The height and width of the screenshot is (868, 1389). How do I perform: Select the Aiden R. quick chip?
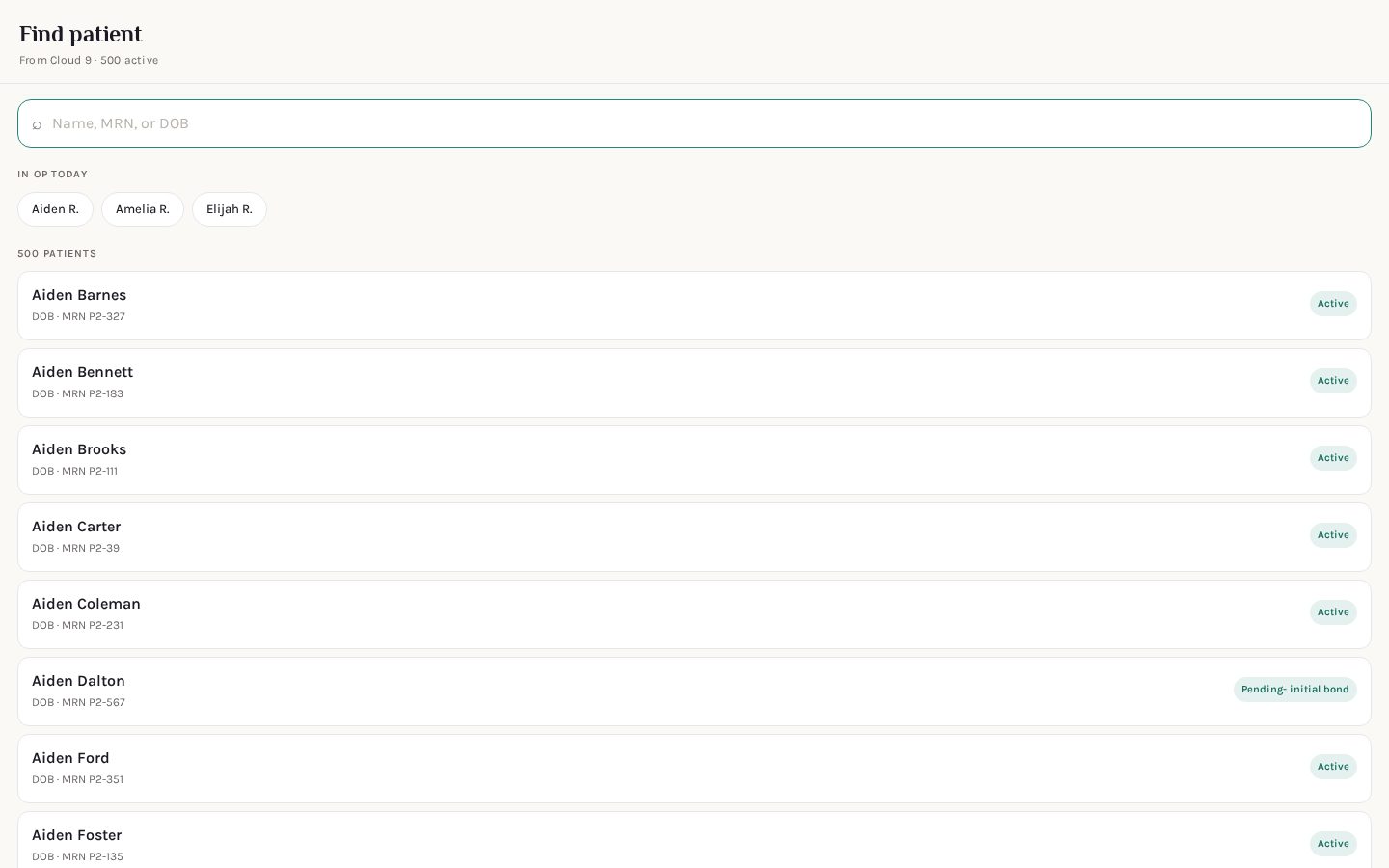tap(55, 209)
